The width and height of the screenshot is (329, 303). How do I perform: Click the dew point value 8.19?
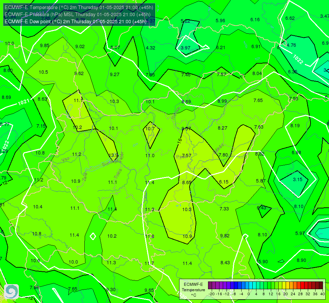(x=295, y=126)
